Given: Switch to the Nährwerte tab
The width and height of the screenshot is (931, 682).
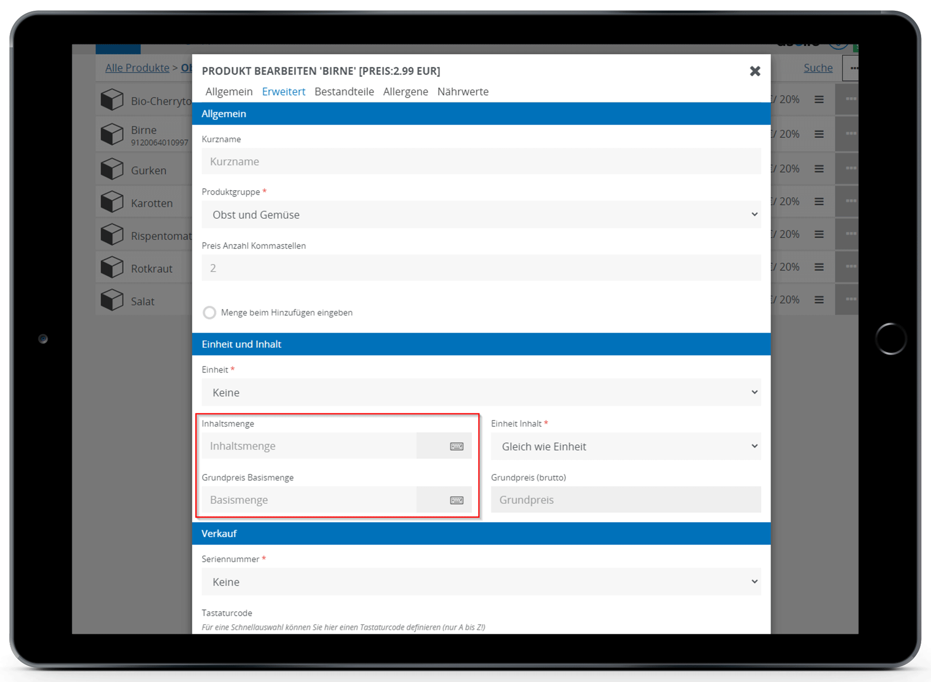Looking at the screenshot, I should coord(463,92).
